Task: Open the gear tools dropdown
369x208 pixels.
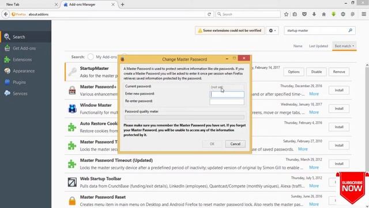Action: [272, 31]
